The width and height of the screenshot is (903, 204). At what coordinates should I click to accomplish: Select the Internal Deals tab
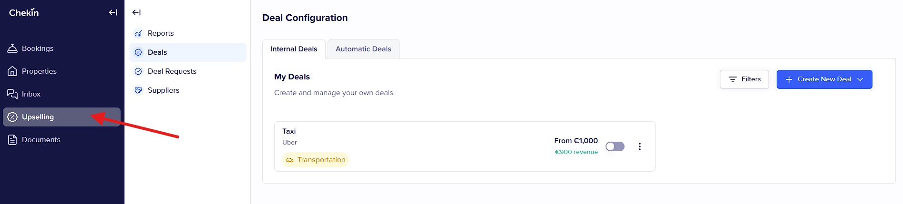(294, 49)
